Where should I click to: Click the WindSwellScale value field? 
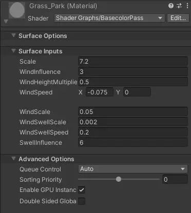pyautogui.click(x=133, y=122)
